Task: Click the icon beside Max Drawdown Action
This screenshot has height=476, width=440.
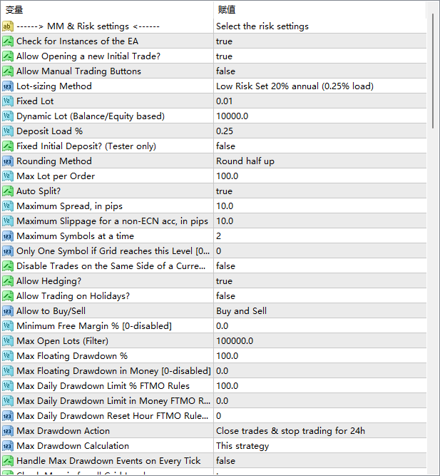Action: 8,431
